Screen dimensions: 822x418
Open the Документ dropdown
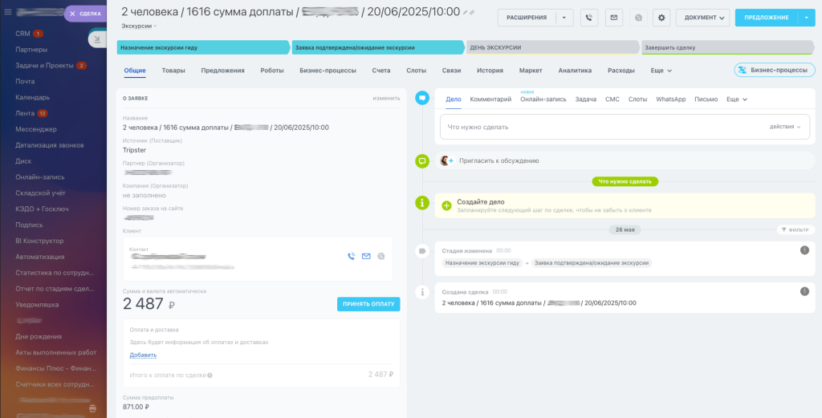702,18
